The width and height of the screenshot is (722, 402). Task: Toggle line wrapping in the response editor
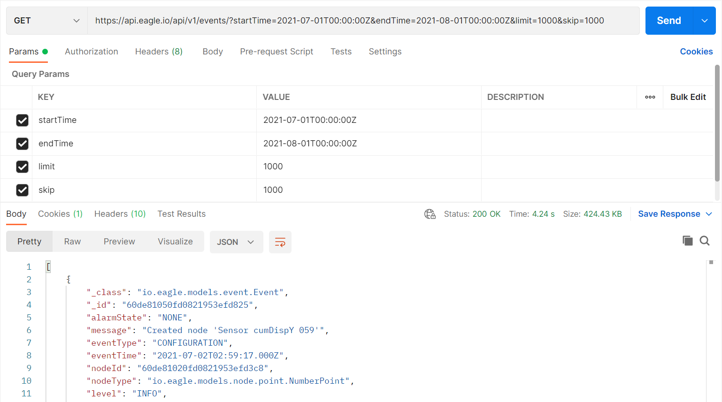pyautogui.click(x=280, y=242)
